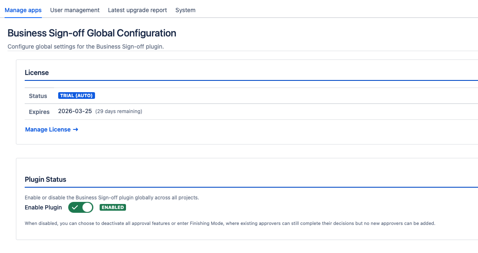Image resolution: width=478 pixels, height=253 pixels.
Task: Open the Manage License link
Action: point(47,129)
